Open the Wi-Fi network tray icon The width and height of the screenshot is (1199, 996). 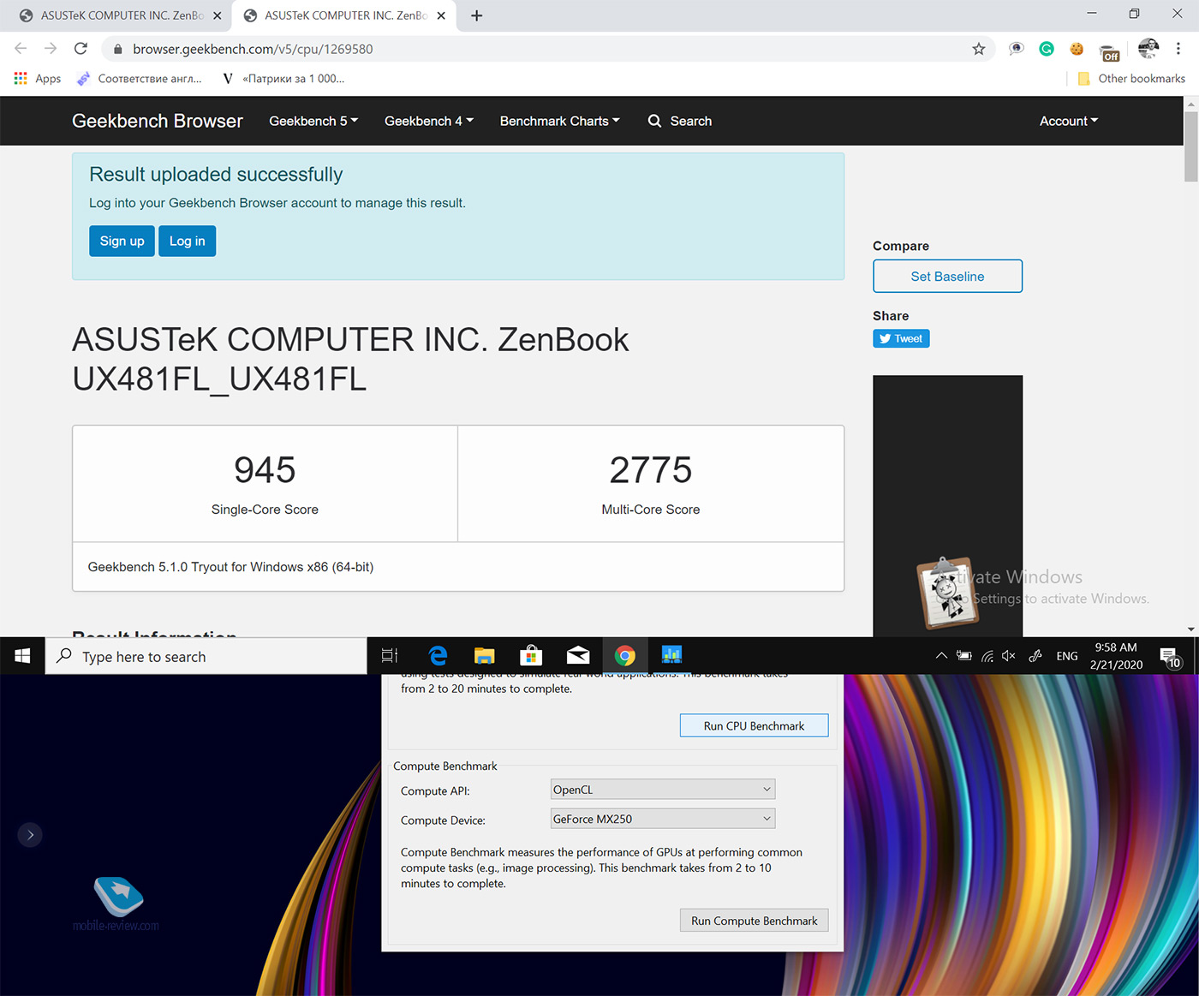coord(987,656)
